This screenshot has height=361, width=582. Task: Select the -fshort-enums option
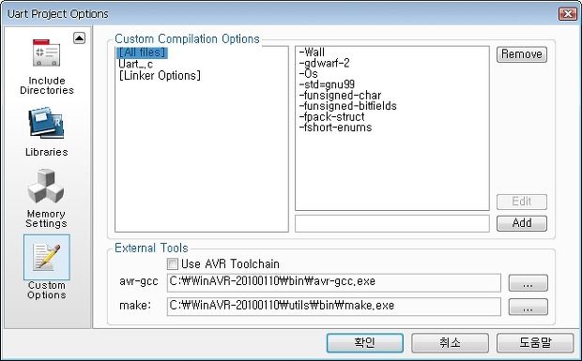point(335,128)
